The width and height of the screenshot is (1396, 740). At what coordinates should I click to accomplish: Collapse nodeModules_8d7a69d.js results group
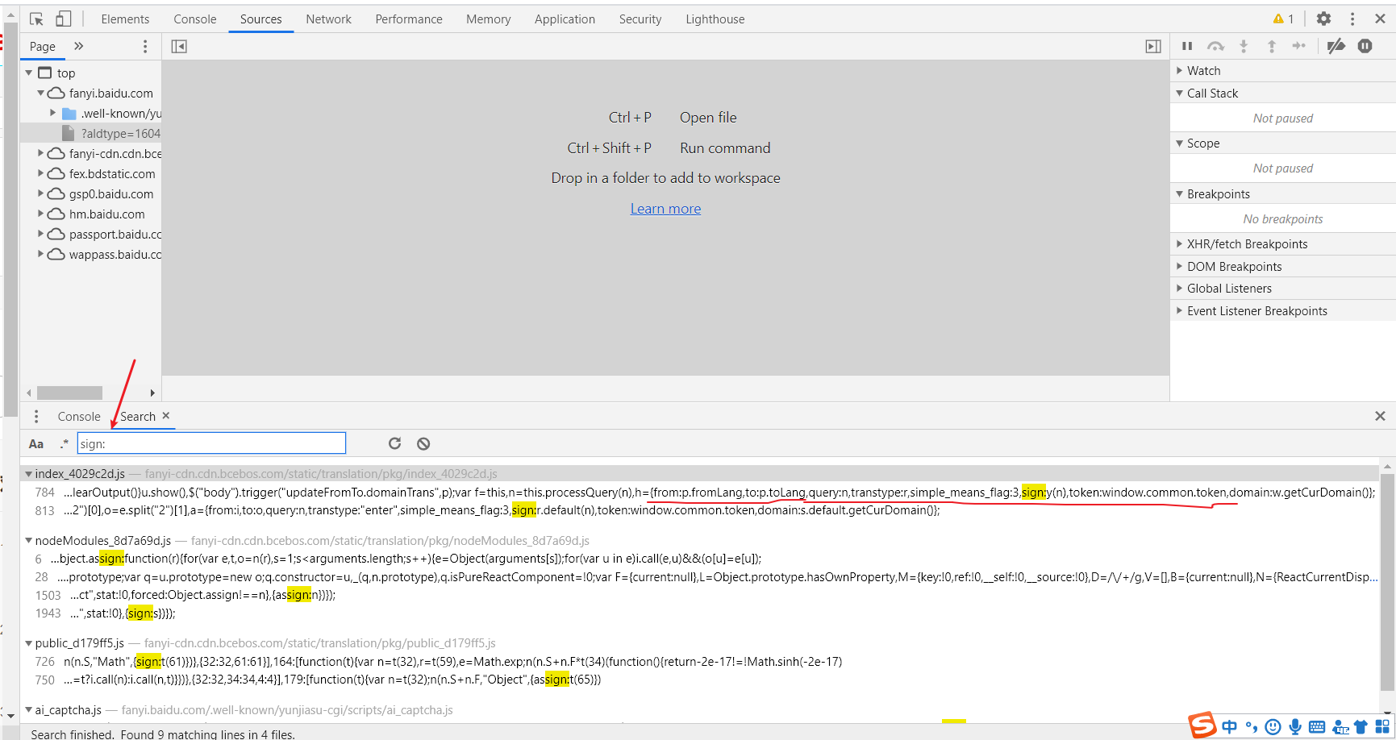pos(29,540)
